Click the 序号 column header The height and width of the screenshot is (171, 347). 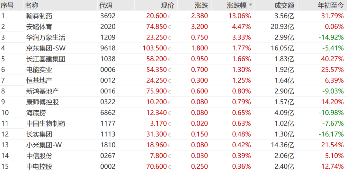pos(7,5)
